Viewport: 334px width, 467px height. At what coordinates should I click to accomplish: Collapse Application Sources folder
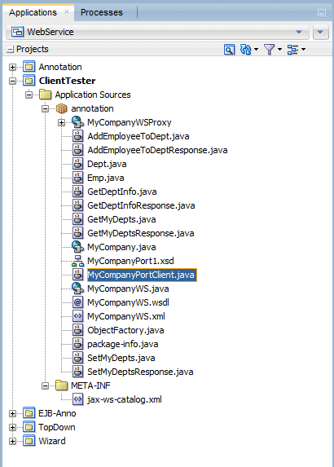point(29,95)
